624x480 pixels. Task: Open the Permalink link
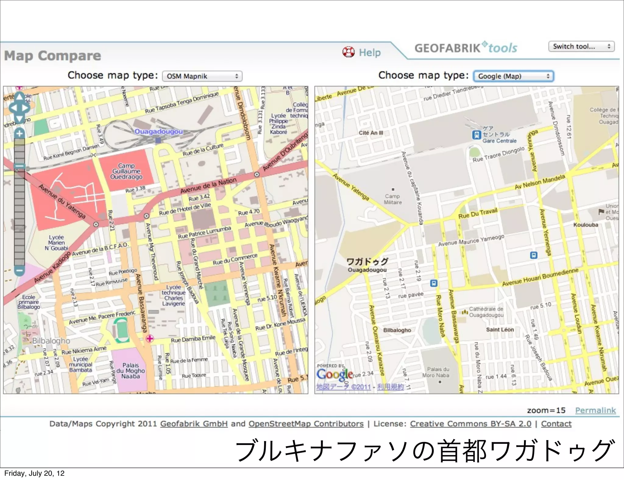595,410
